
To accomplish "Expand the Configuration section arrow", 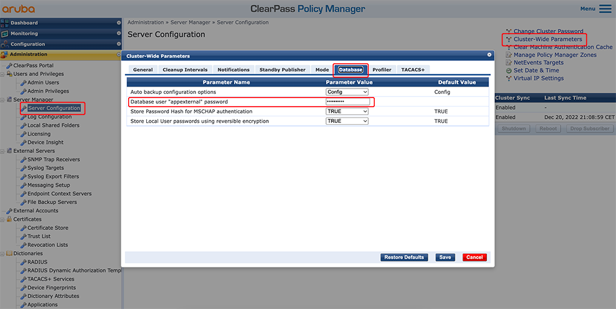I will (x=119, y=44).
